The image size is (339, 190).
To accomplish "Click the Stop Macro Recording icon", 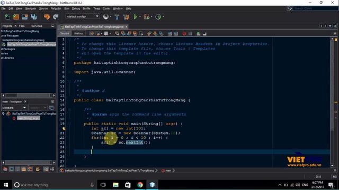I will click(190, 33).
